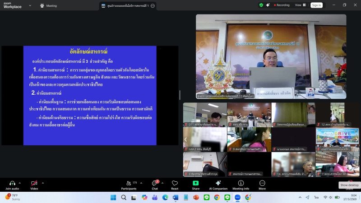Open the Participants panel
361x203 pixels.
click(x=129, y=183)
